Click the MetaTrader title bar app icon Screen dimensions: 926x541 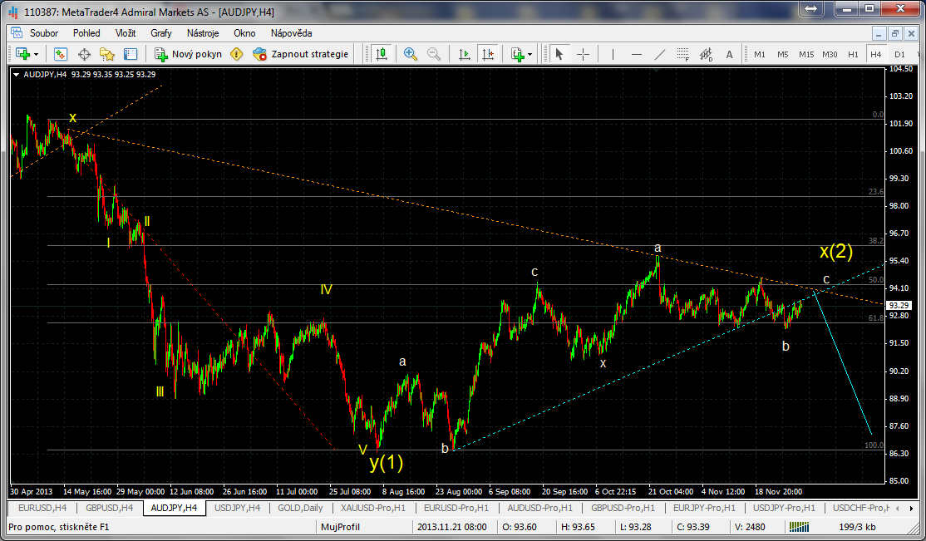[x=13, y=12]
